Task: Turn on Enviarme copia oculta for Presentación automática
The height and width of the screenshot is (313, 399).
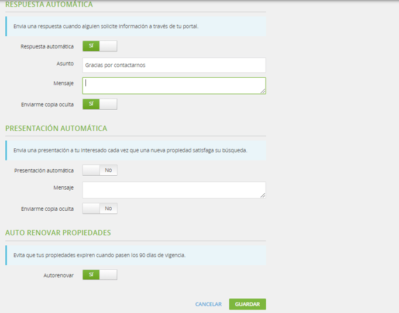Action: (99, 208)
